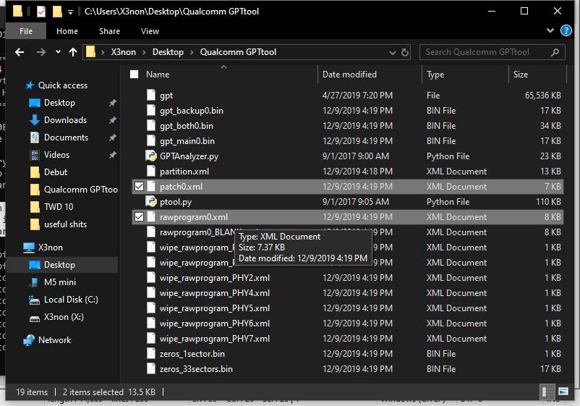Open Quick access in the sidebar

click(x=63, y=85)
